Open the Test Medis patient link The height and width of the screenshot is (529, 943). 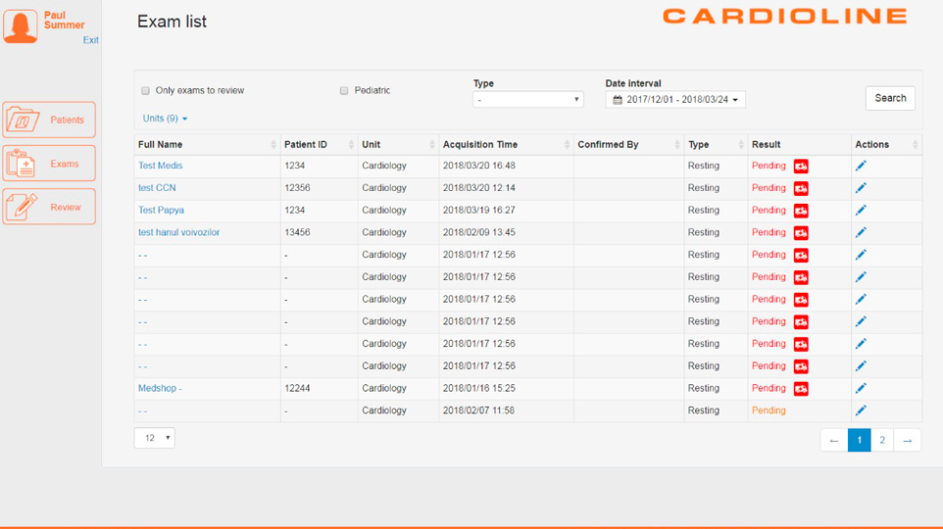tap(160, 167)
